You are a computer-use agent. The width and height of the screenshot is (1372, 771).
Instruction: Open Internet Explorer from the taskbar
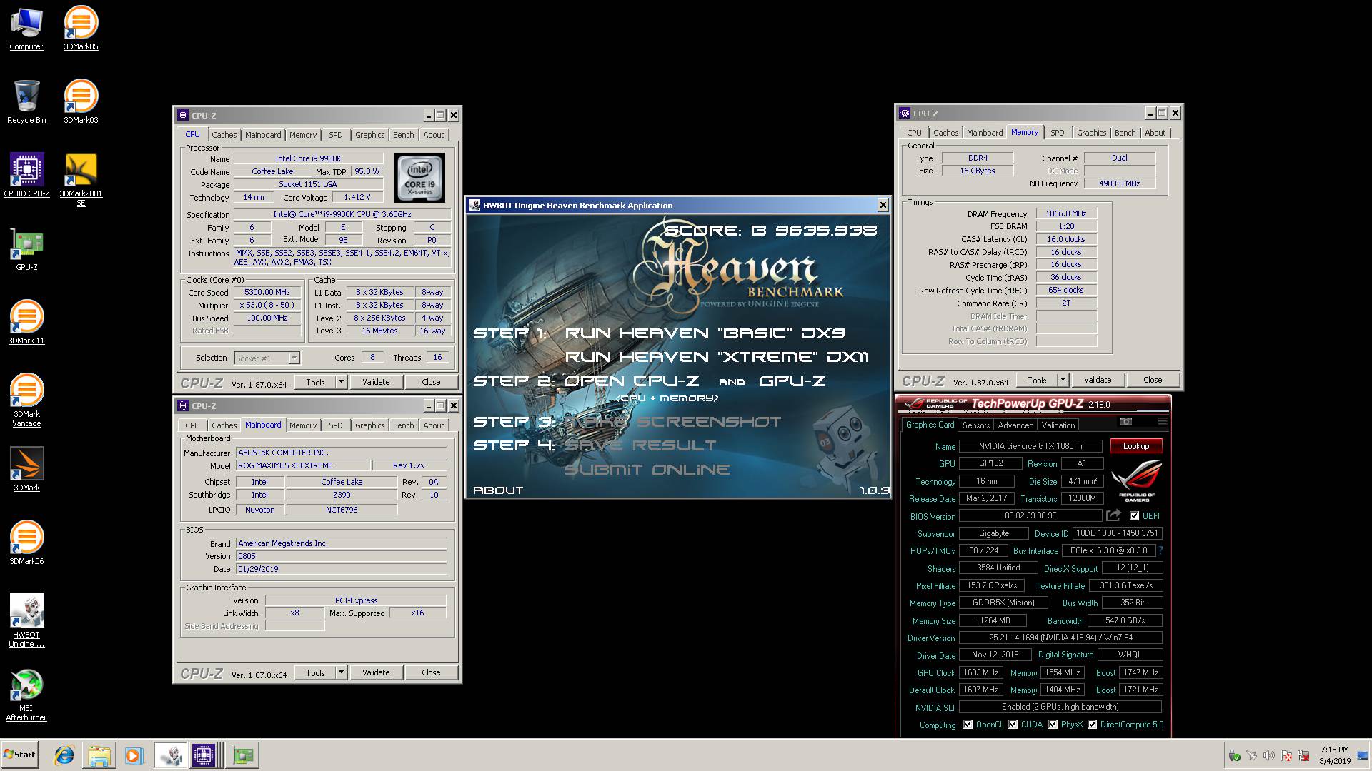coord(64,755)
